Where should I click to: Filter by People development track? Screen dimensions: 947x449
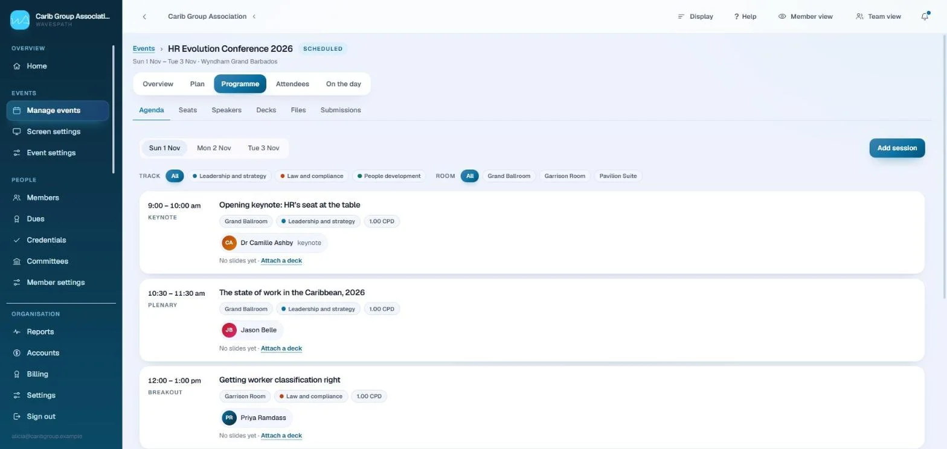click(389, 176)
